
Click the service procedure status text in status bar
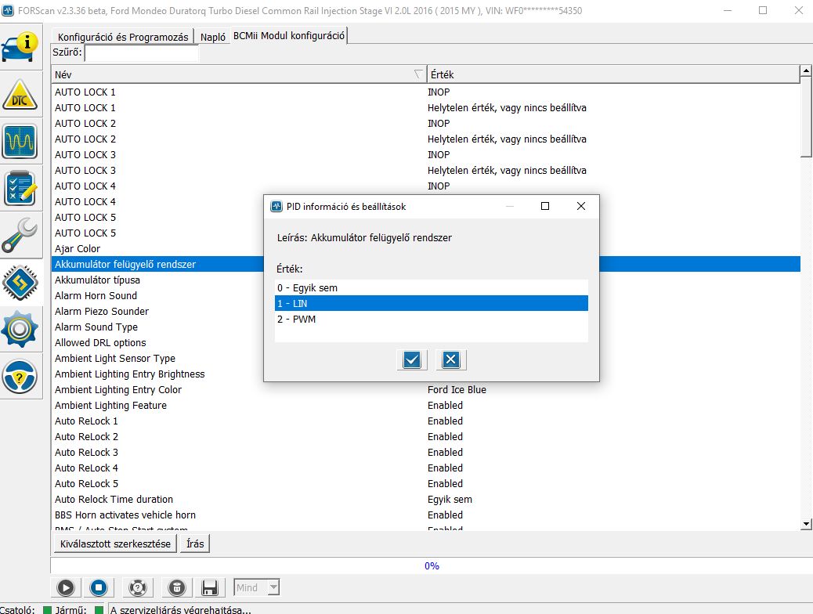pos(180,609)
